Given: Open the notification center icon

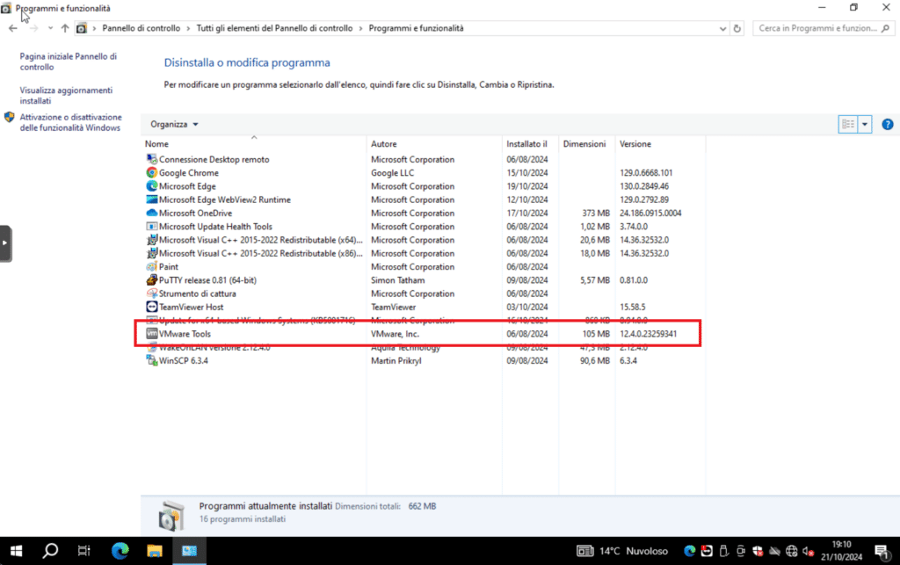Looking at the screenshot, I should click(882, 551).
